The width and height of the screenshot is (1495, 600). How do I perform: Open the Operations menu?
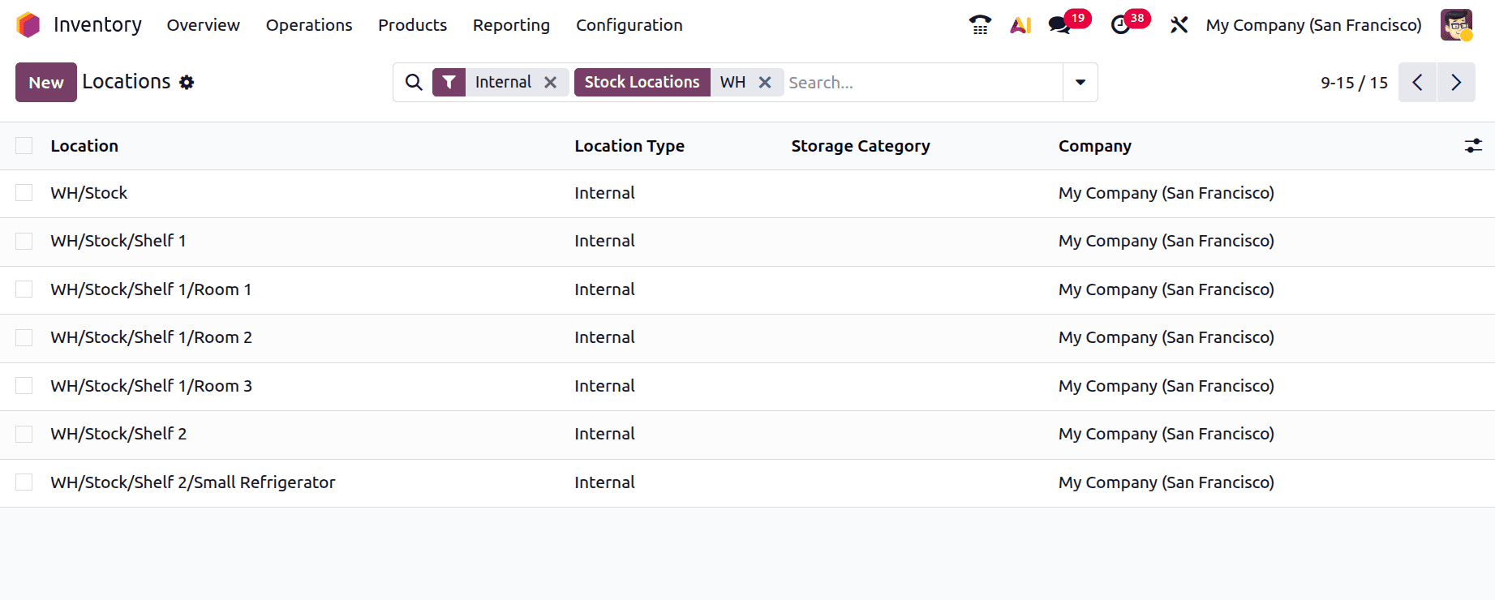pyautogui.click(x=309, y=25)
